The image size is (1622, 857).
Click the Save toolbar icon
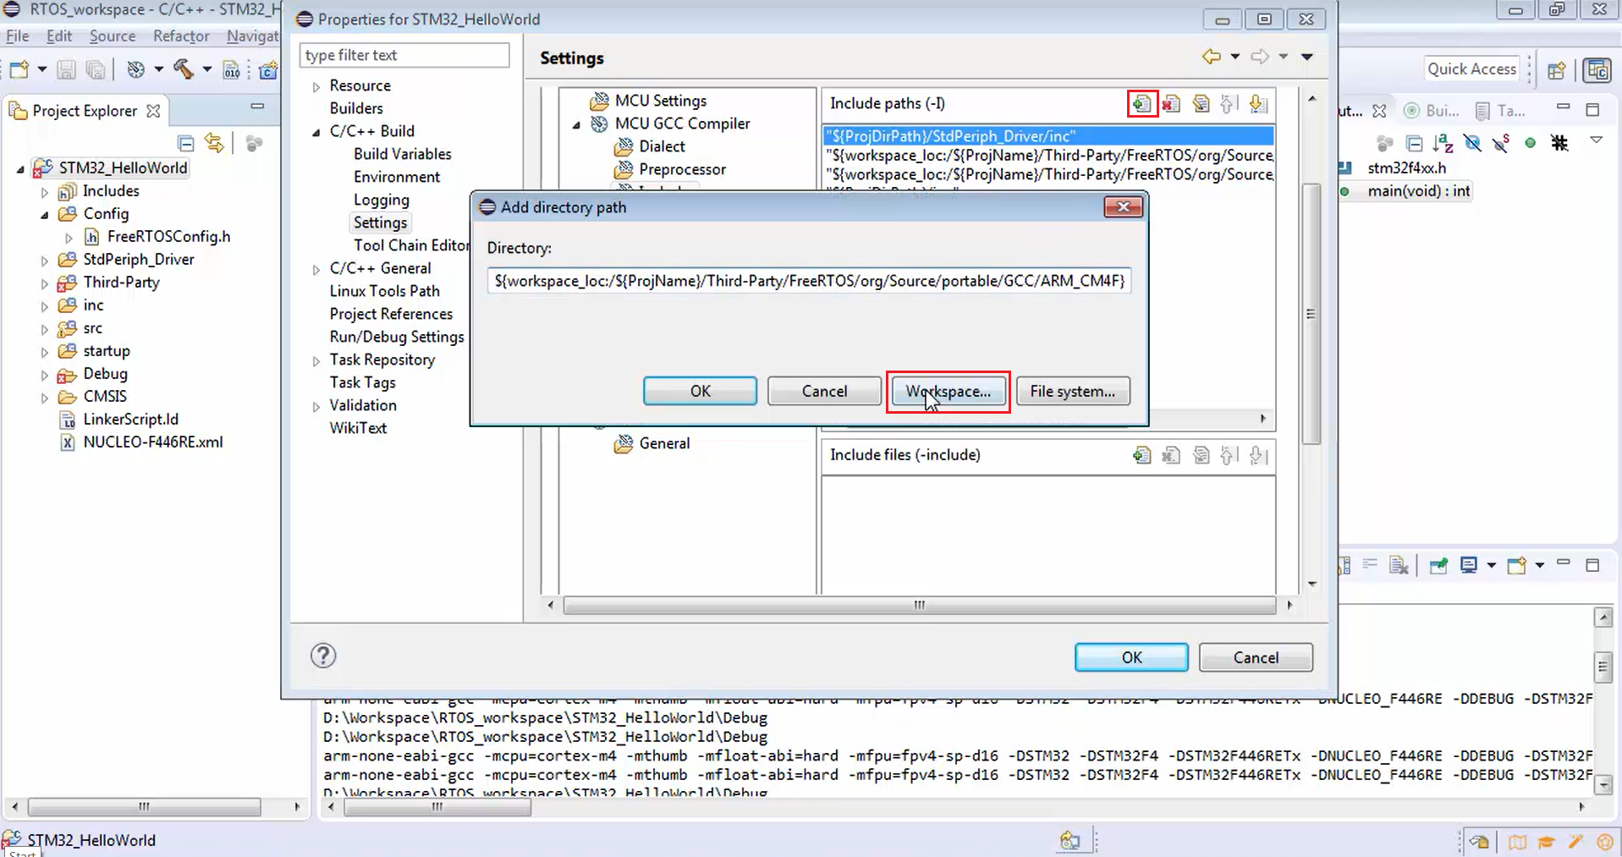[66, 69]
